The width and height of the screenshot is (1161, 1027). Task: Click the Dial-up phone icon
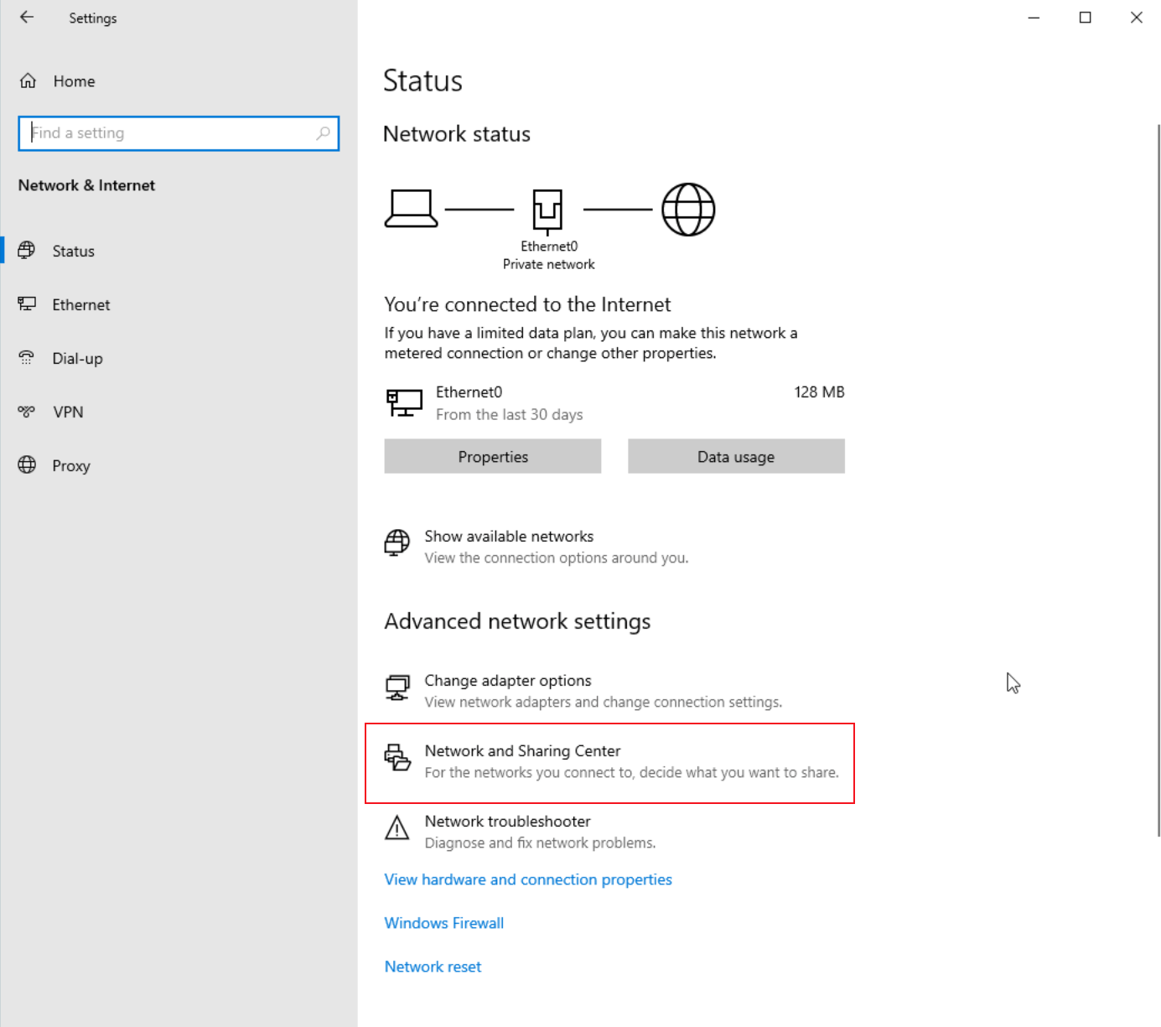tap(27, 358)
